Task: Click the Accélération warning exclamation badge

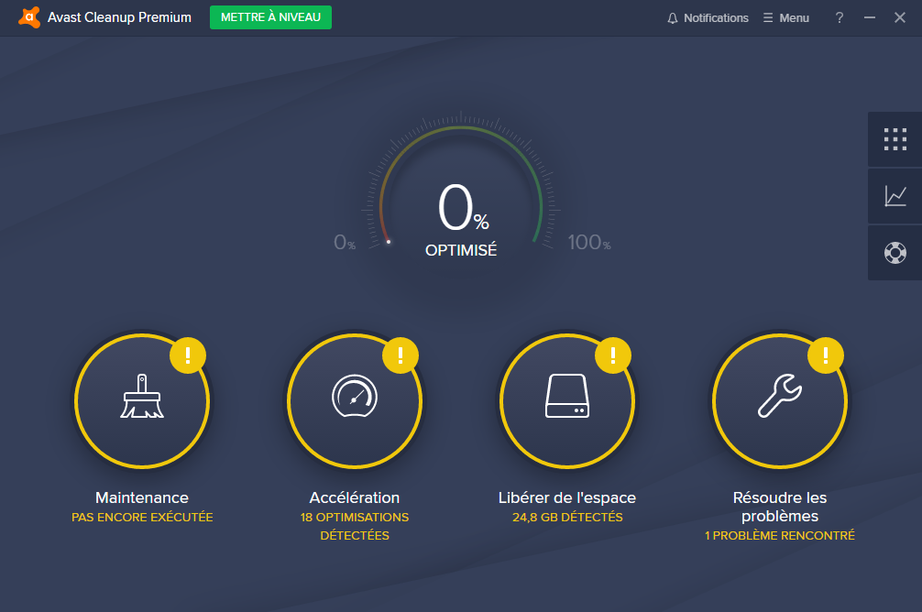Action: pyautogui.click(x=401, y=354)
